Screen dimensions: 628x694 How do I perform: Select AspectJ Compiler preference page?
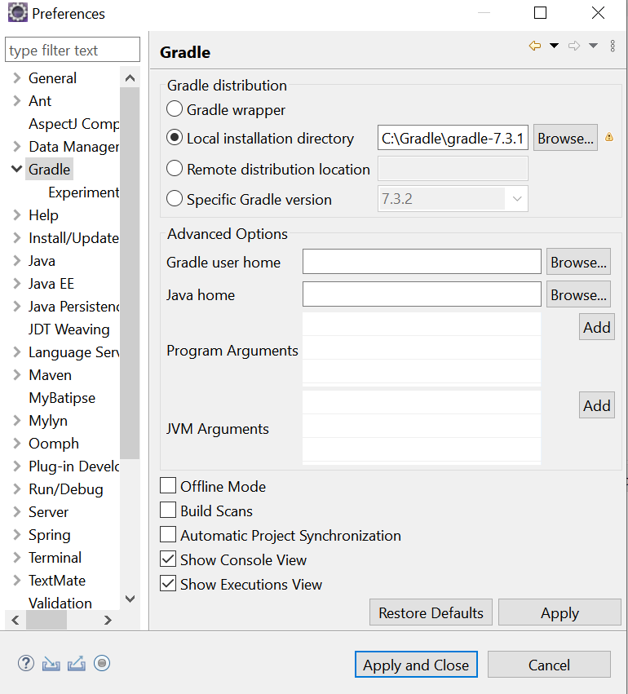click(74, 124)
